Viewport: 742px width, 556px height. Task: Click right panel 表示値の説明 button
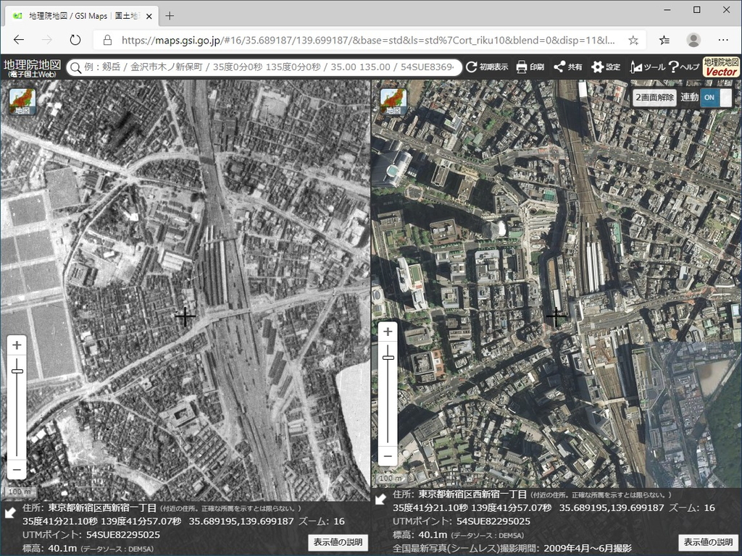click(x=709, y=542)
